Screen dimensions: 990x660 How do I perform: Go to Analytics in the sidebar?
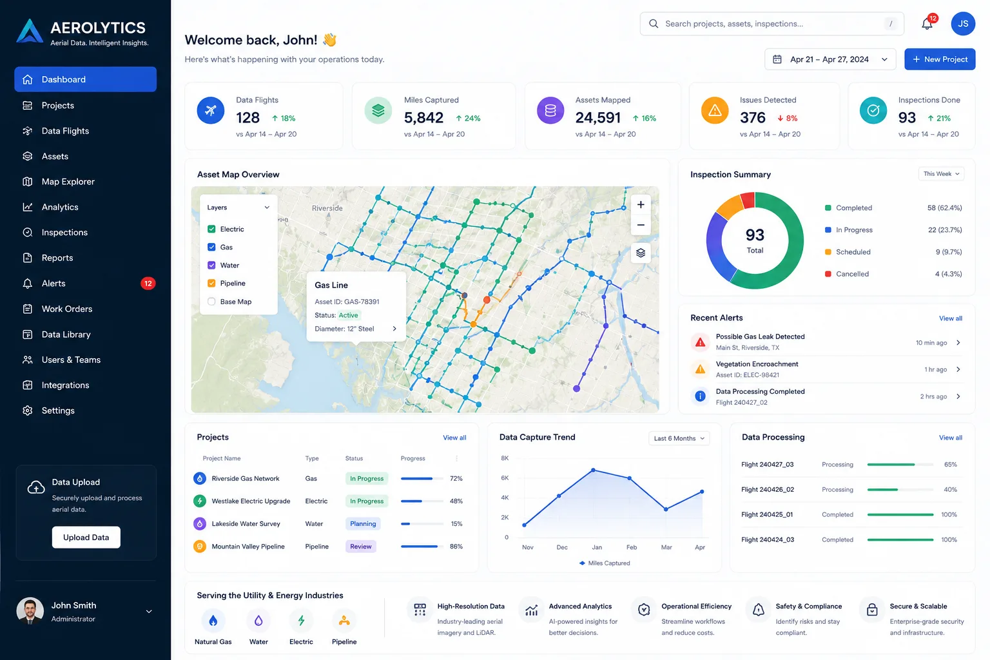pos(85,207)
